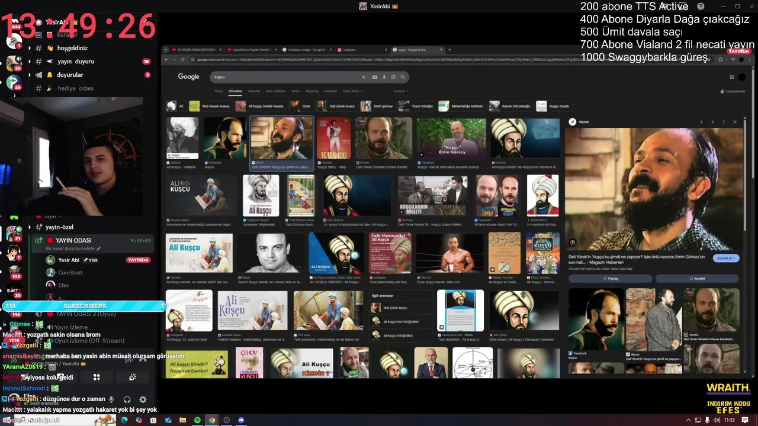Image resolution: width=758 pixels, height=426 pixels.
Task: Click the taskbar volume speaker icon
Action: click(717, 420)
